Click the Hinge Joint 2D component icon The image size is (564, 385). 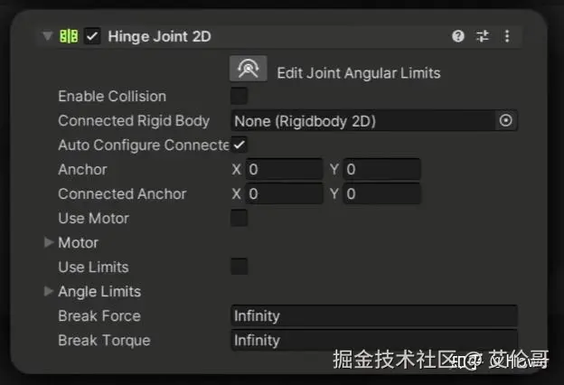[69, 36]
